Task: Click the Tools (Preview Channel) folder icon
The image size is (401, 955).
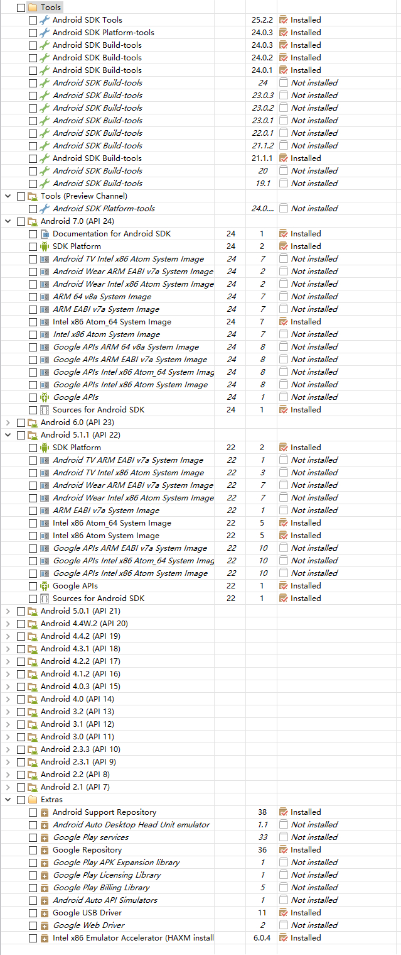Action: click(x=33, y=196)
